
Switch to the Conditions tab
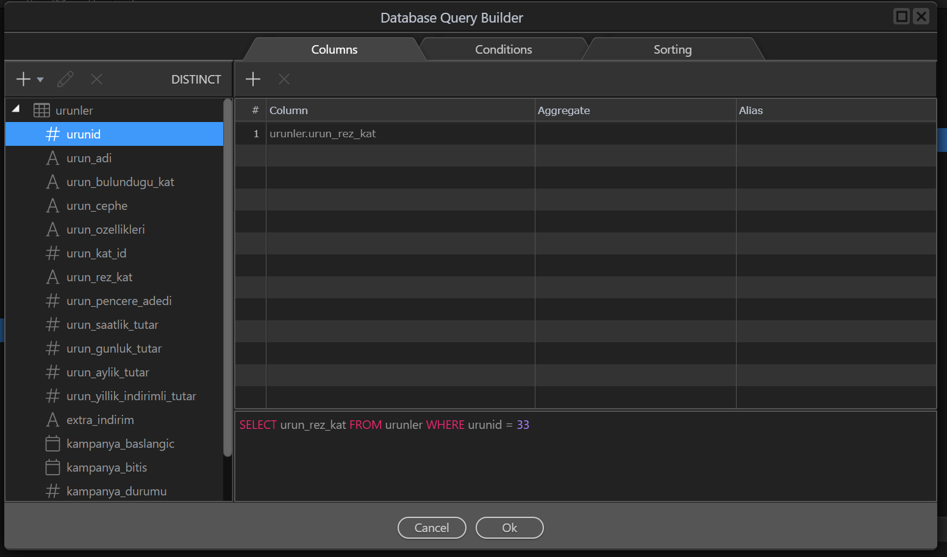(x=503, y=49)
